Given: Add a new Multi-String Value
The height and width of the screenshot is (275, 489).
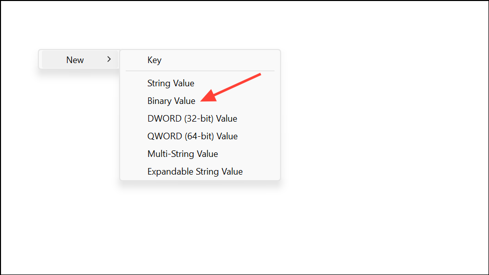Looking at the screenshot, I should (x=182, y=154).
